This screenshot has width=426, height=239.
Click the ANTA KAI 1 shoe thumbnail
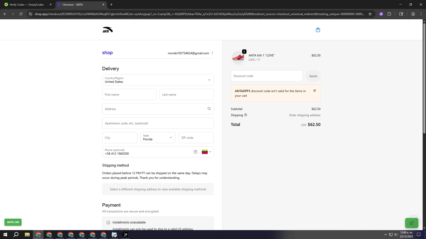[x=238, y=57]
